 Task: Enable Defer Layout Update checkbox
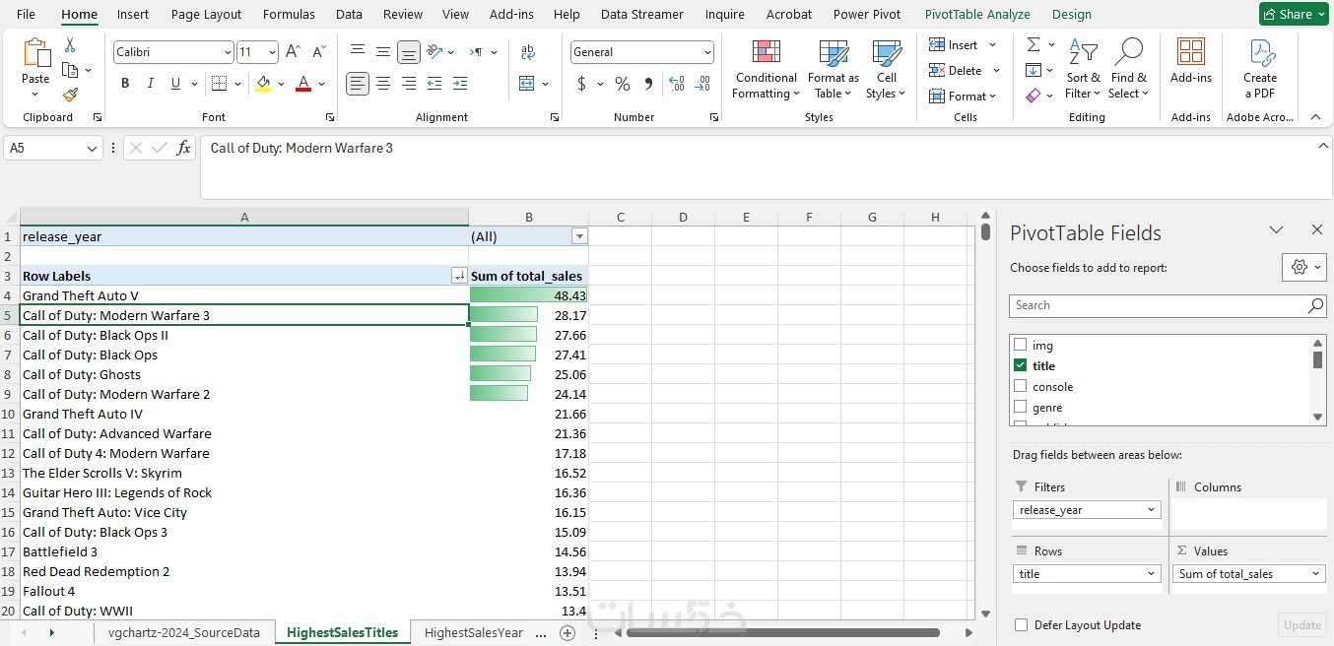click(x=1021, y=625)
